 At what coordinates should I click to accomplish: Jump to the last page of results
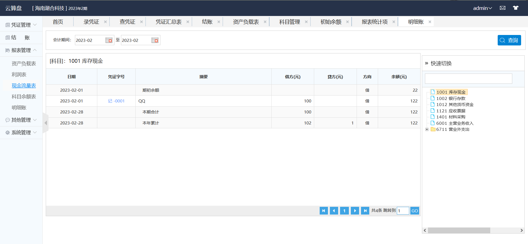365,211
